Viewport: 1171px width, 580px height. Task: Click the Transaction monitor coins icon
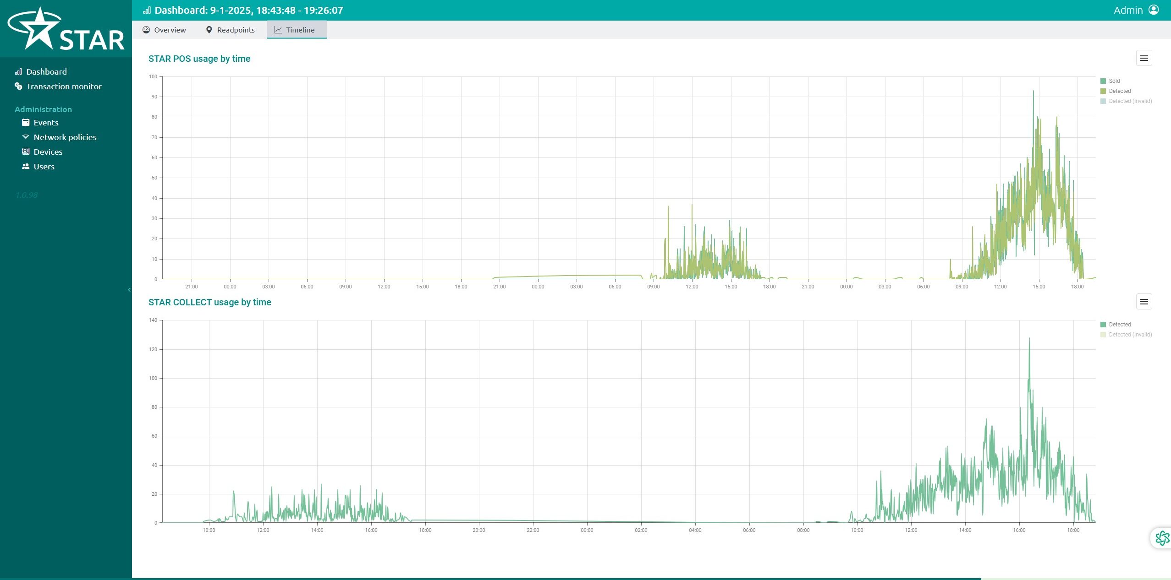(x=18, y=86)
